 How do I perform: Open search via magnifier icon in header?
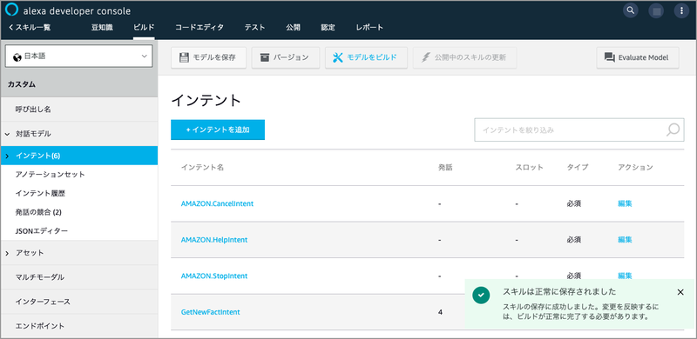click(x=631, y=10)
